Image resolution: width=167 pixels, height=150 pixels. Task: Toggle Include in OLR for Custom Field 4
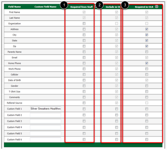[116, 127]
